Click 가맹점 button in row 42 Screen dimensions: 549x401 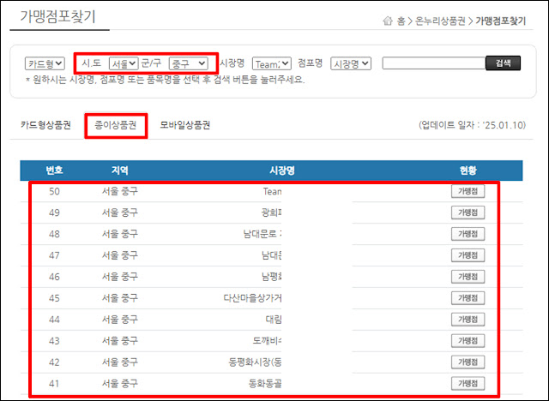pyautogui.click(x=468, y=362)
